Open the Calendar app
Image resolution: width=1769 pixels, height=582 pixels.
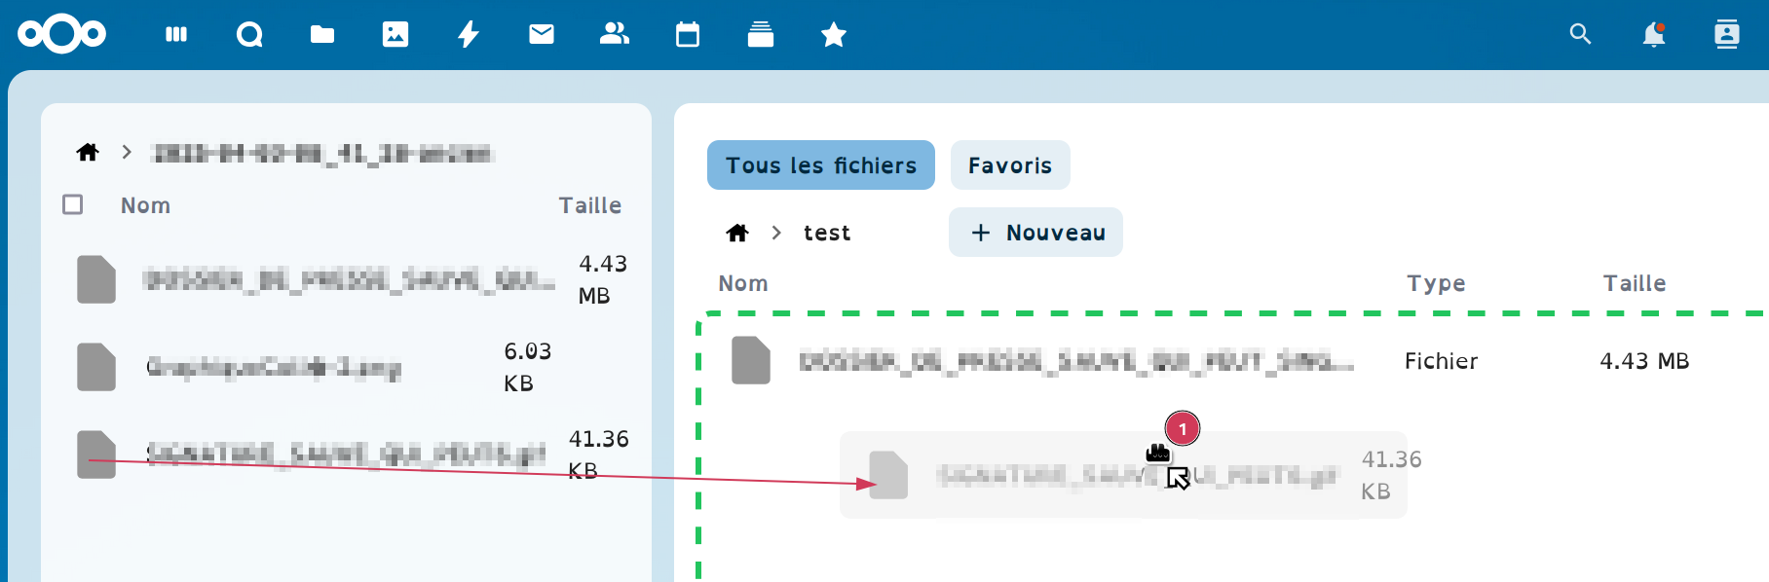tap(688, 35)
